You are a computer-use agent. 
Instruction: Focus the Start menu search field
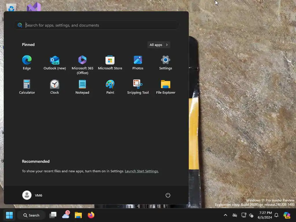97,25
